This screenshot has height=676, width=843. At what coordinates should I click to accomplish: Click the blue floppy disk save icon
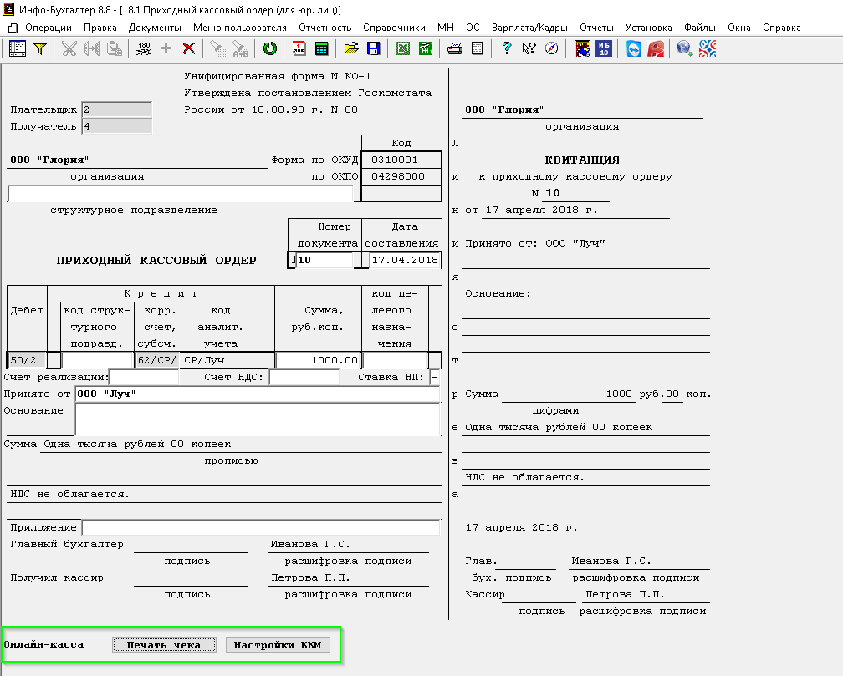[373, 49]
